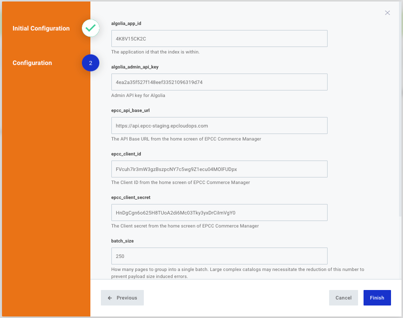Click the back arrow icon on Previous button

[x=110, y=297]
